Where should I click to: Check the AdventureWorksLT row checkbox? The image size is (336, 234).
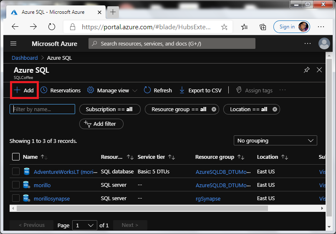pos(16,171)
